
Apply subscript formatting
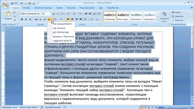click(x=40, y=19)
